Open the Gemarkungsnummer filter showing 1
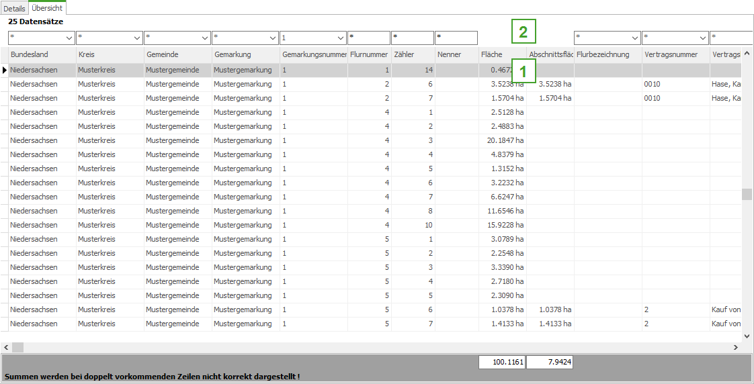This screenshot has height=384, width=754. coord(341,38)
